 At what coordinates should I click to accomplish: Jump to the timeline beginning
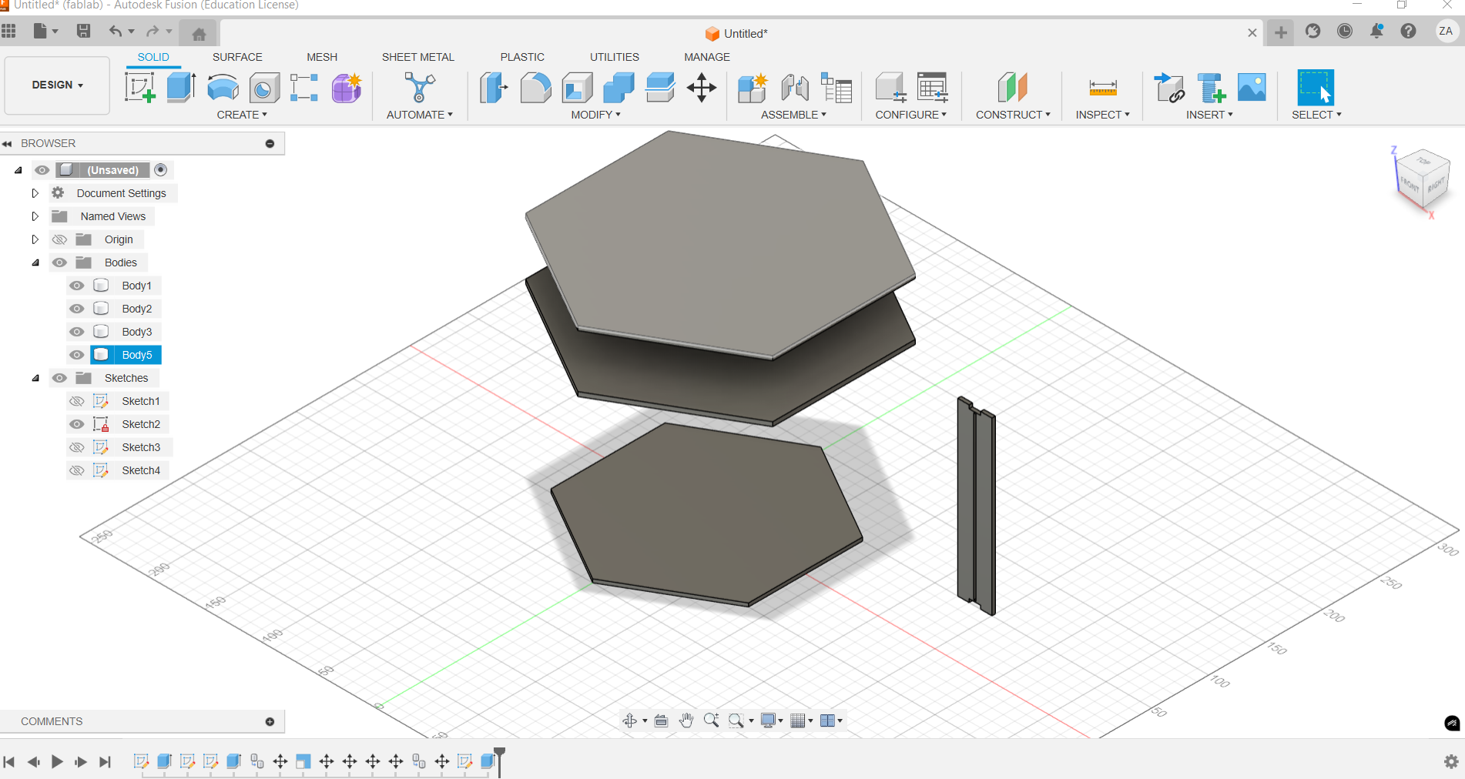[9, 761]
